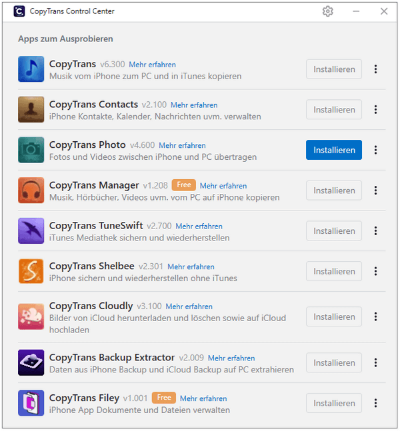Open Mehr erfahren link for Filey
The height and width of the screenshot is (431, 400).
[x=203, y=398]
